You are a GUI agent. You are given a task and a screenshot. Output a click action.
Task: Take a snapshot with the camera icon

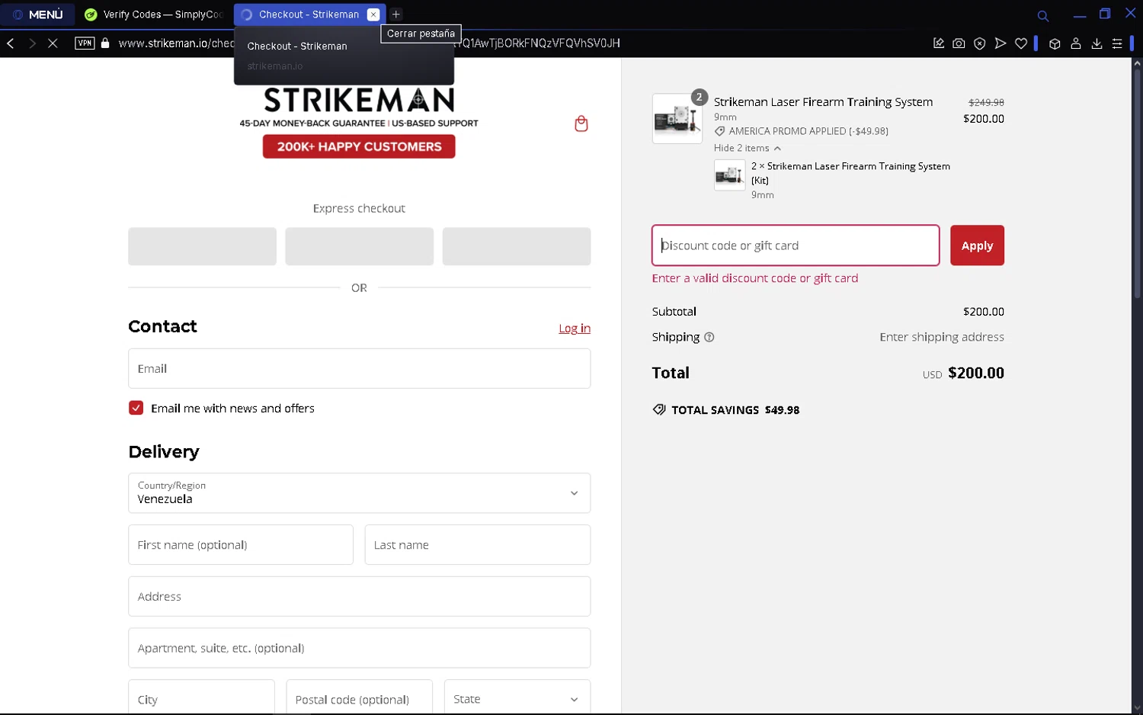959,43
